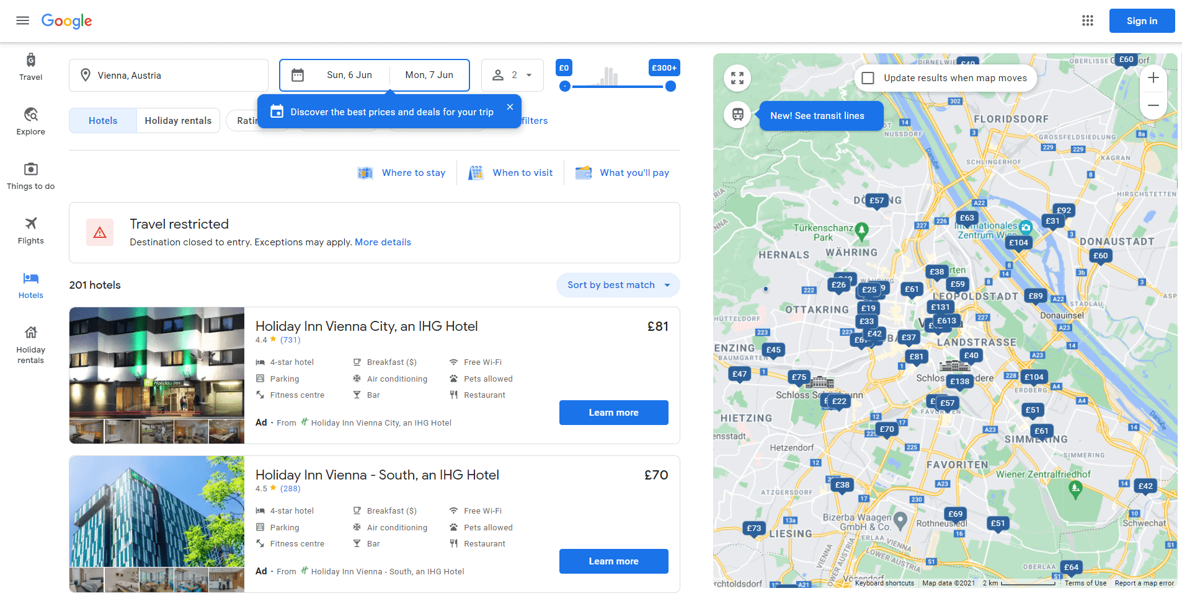This screenshot has width=1182, height=596.
Task: Click Türkenschanzpark green map pin
Action: point(861,231)
